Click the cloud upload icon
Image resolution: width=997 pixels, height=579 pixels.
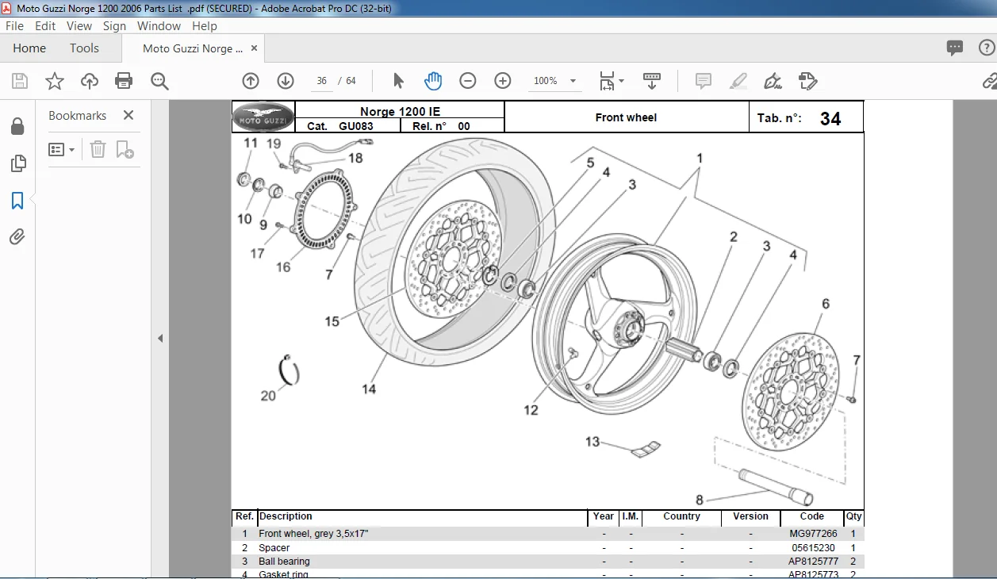[x=90, y=81]
